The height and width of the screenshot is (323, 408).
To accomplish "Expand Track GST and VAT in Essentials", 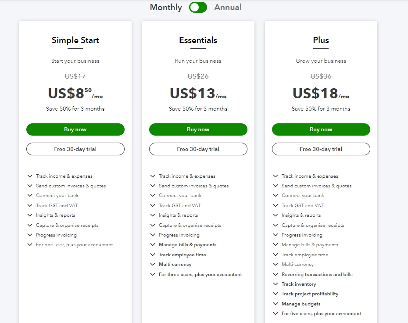I will pyautogui.click(x=175, y=205).
